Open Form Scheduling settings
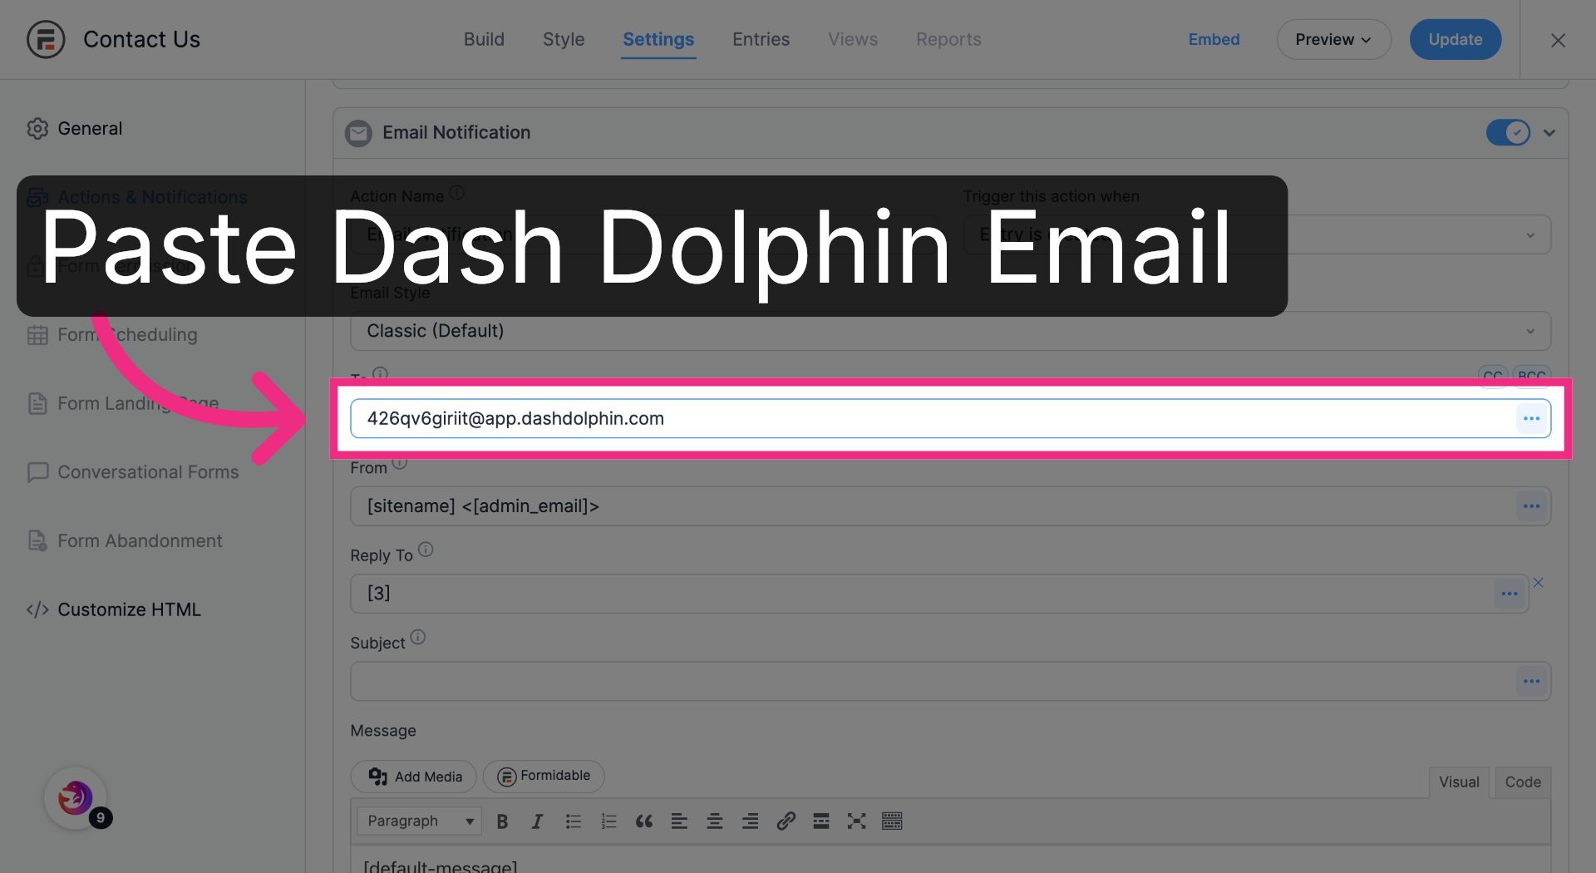This screenshot has width=1596, height=873. pos(127,334)
